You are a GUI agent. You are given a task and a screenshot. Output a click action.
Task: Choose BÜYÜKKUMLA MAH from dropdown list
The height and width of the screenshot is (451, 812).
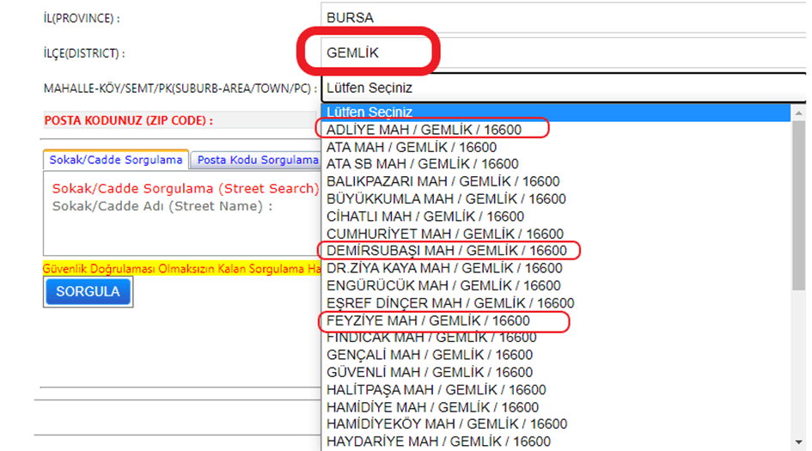point(446,198)
